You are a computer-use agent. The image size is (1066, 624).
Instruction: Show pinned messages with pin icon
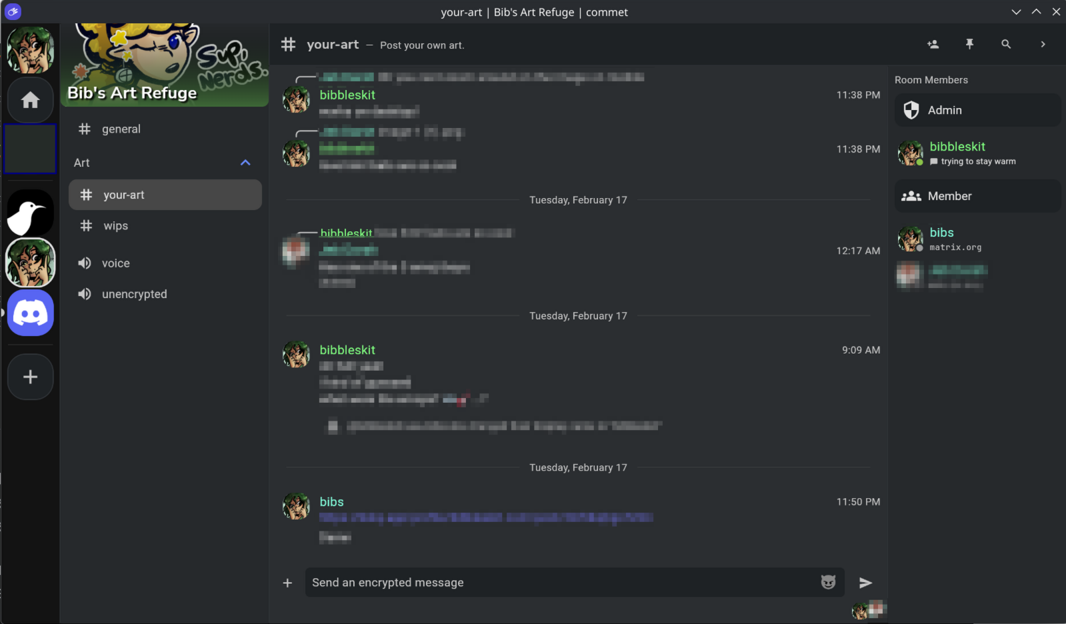click(969, 45)
